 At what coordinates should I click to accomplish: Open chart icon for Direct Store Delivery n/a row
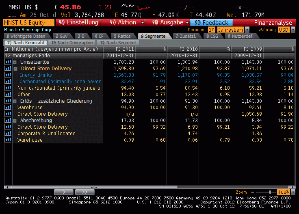click(8, 114)
